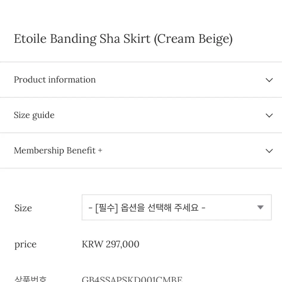Click the Size guide chevron icon
Image resolution: width=282 pixels, height=282 pixels.
269,115
